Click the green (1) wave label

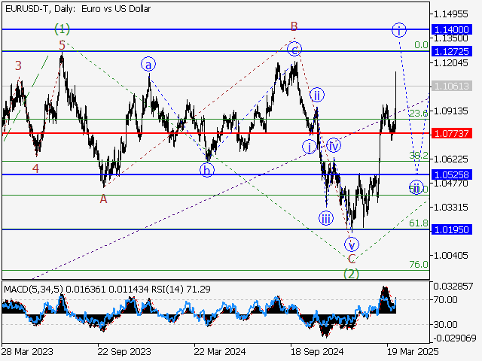[x=63, y=29]
